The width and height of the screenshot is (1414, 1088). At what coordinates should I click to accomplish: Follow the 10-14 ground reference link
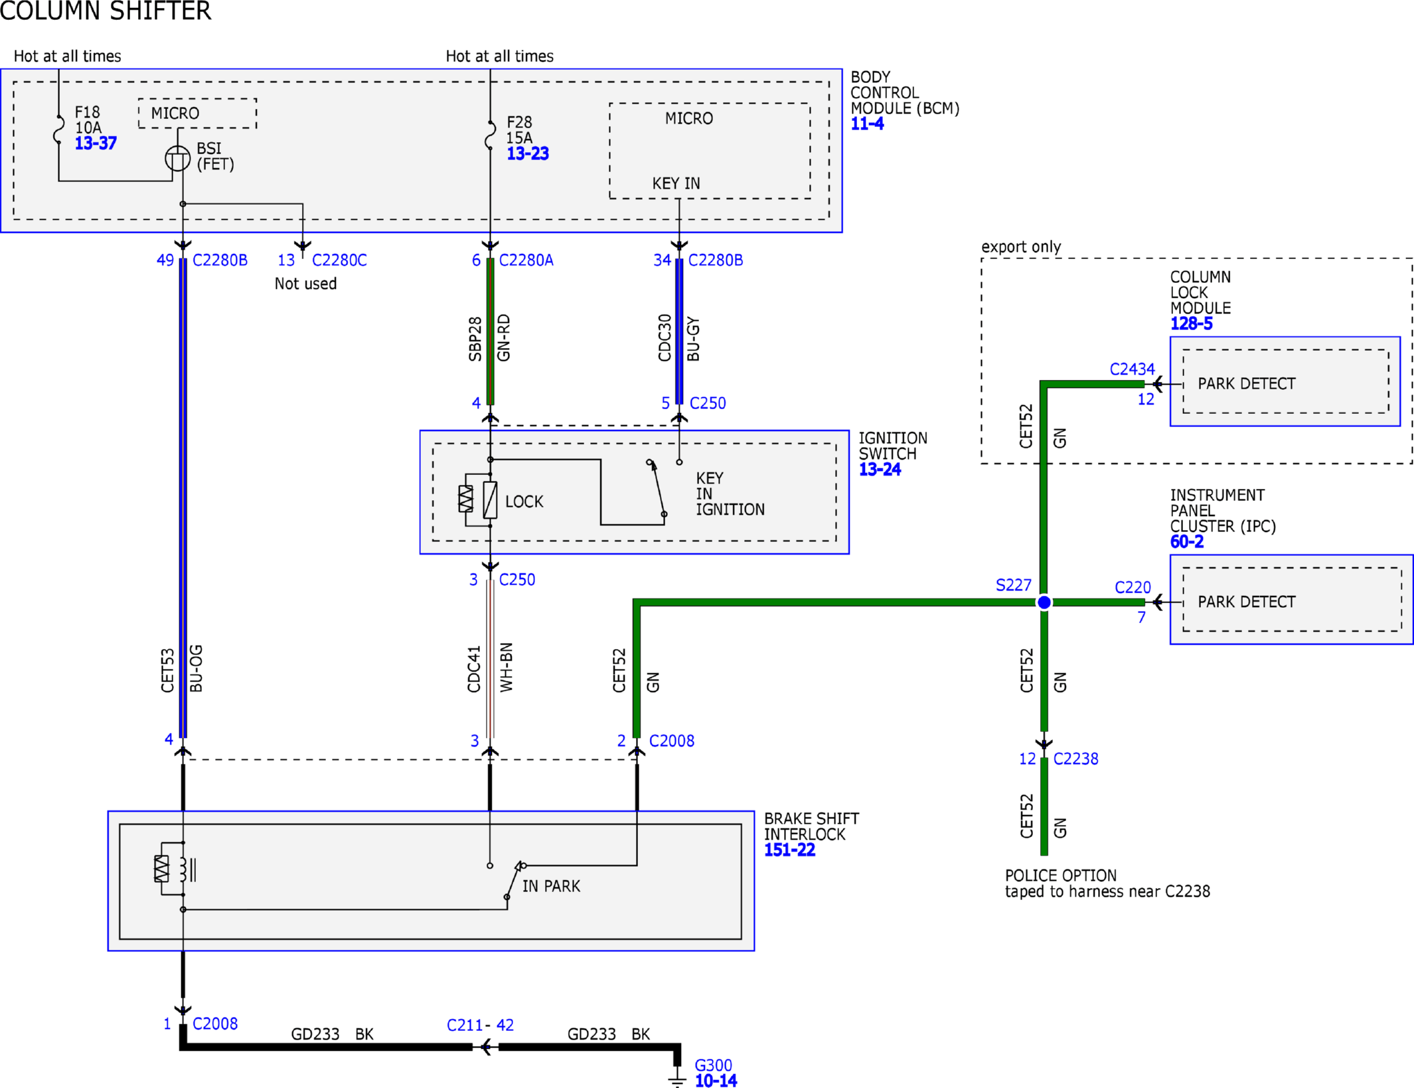tap(716, 1081)
